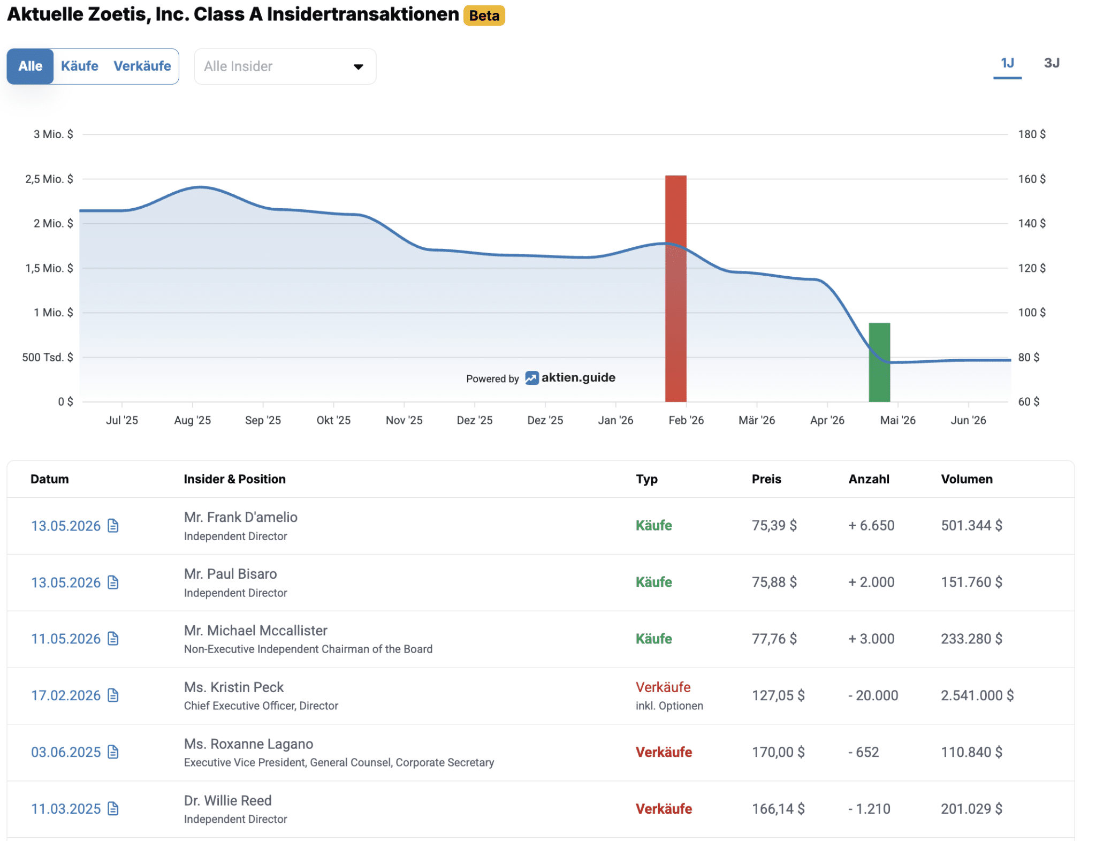The image size is (1096, 841).
Task: Select the 1J time range tab
Action: click(x=1007, y=64)
